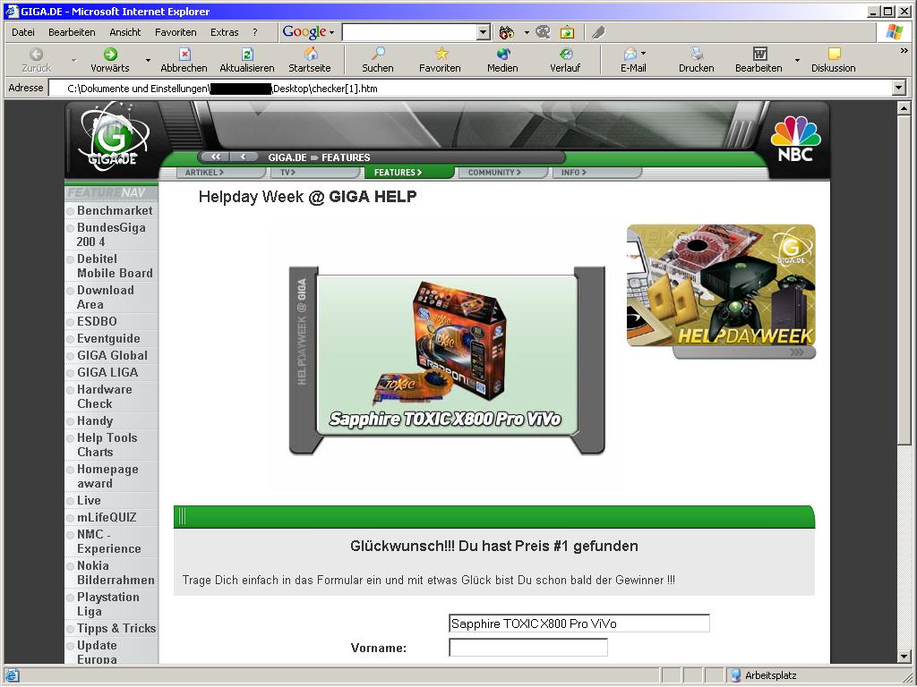The height and width of the screenshot is (687, 917).
Task: Expand the toolbar overflow chevron
Action: [x=904, y=51]
